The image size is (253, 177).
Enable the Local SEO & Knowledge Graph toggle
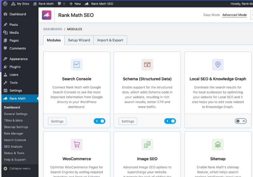click(241, 121)
